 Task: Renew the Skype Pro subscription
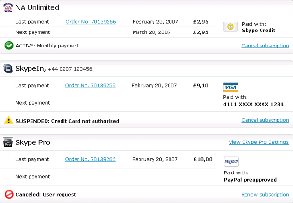click(x=265, y=195)
